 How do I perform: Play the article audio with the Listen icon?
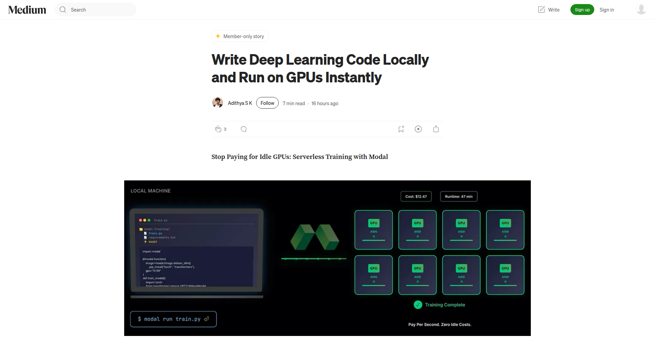(418, 129)
